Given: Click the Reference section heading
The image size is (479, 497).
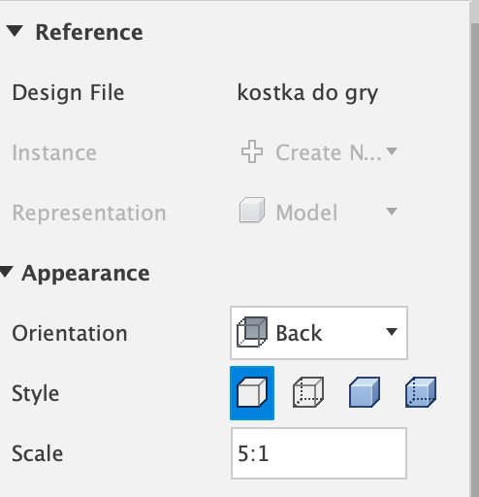Looking at the screenshot, I should pos(89,32).
